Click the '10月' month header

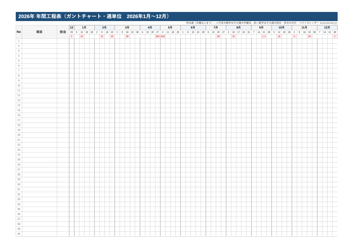(282, 27)
